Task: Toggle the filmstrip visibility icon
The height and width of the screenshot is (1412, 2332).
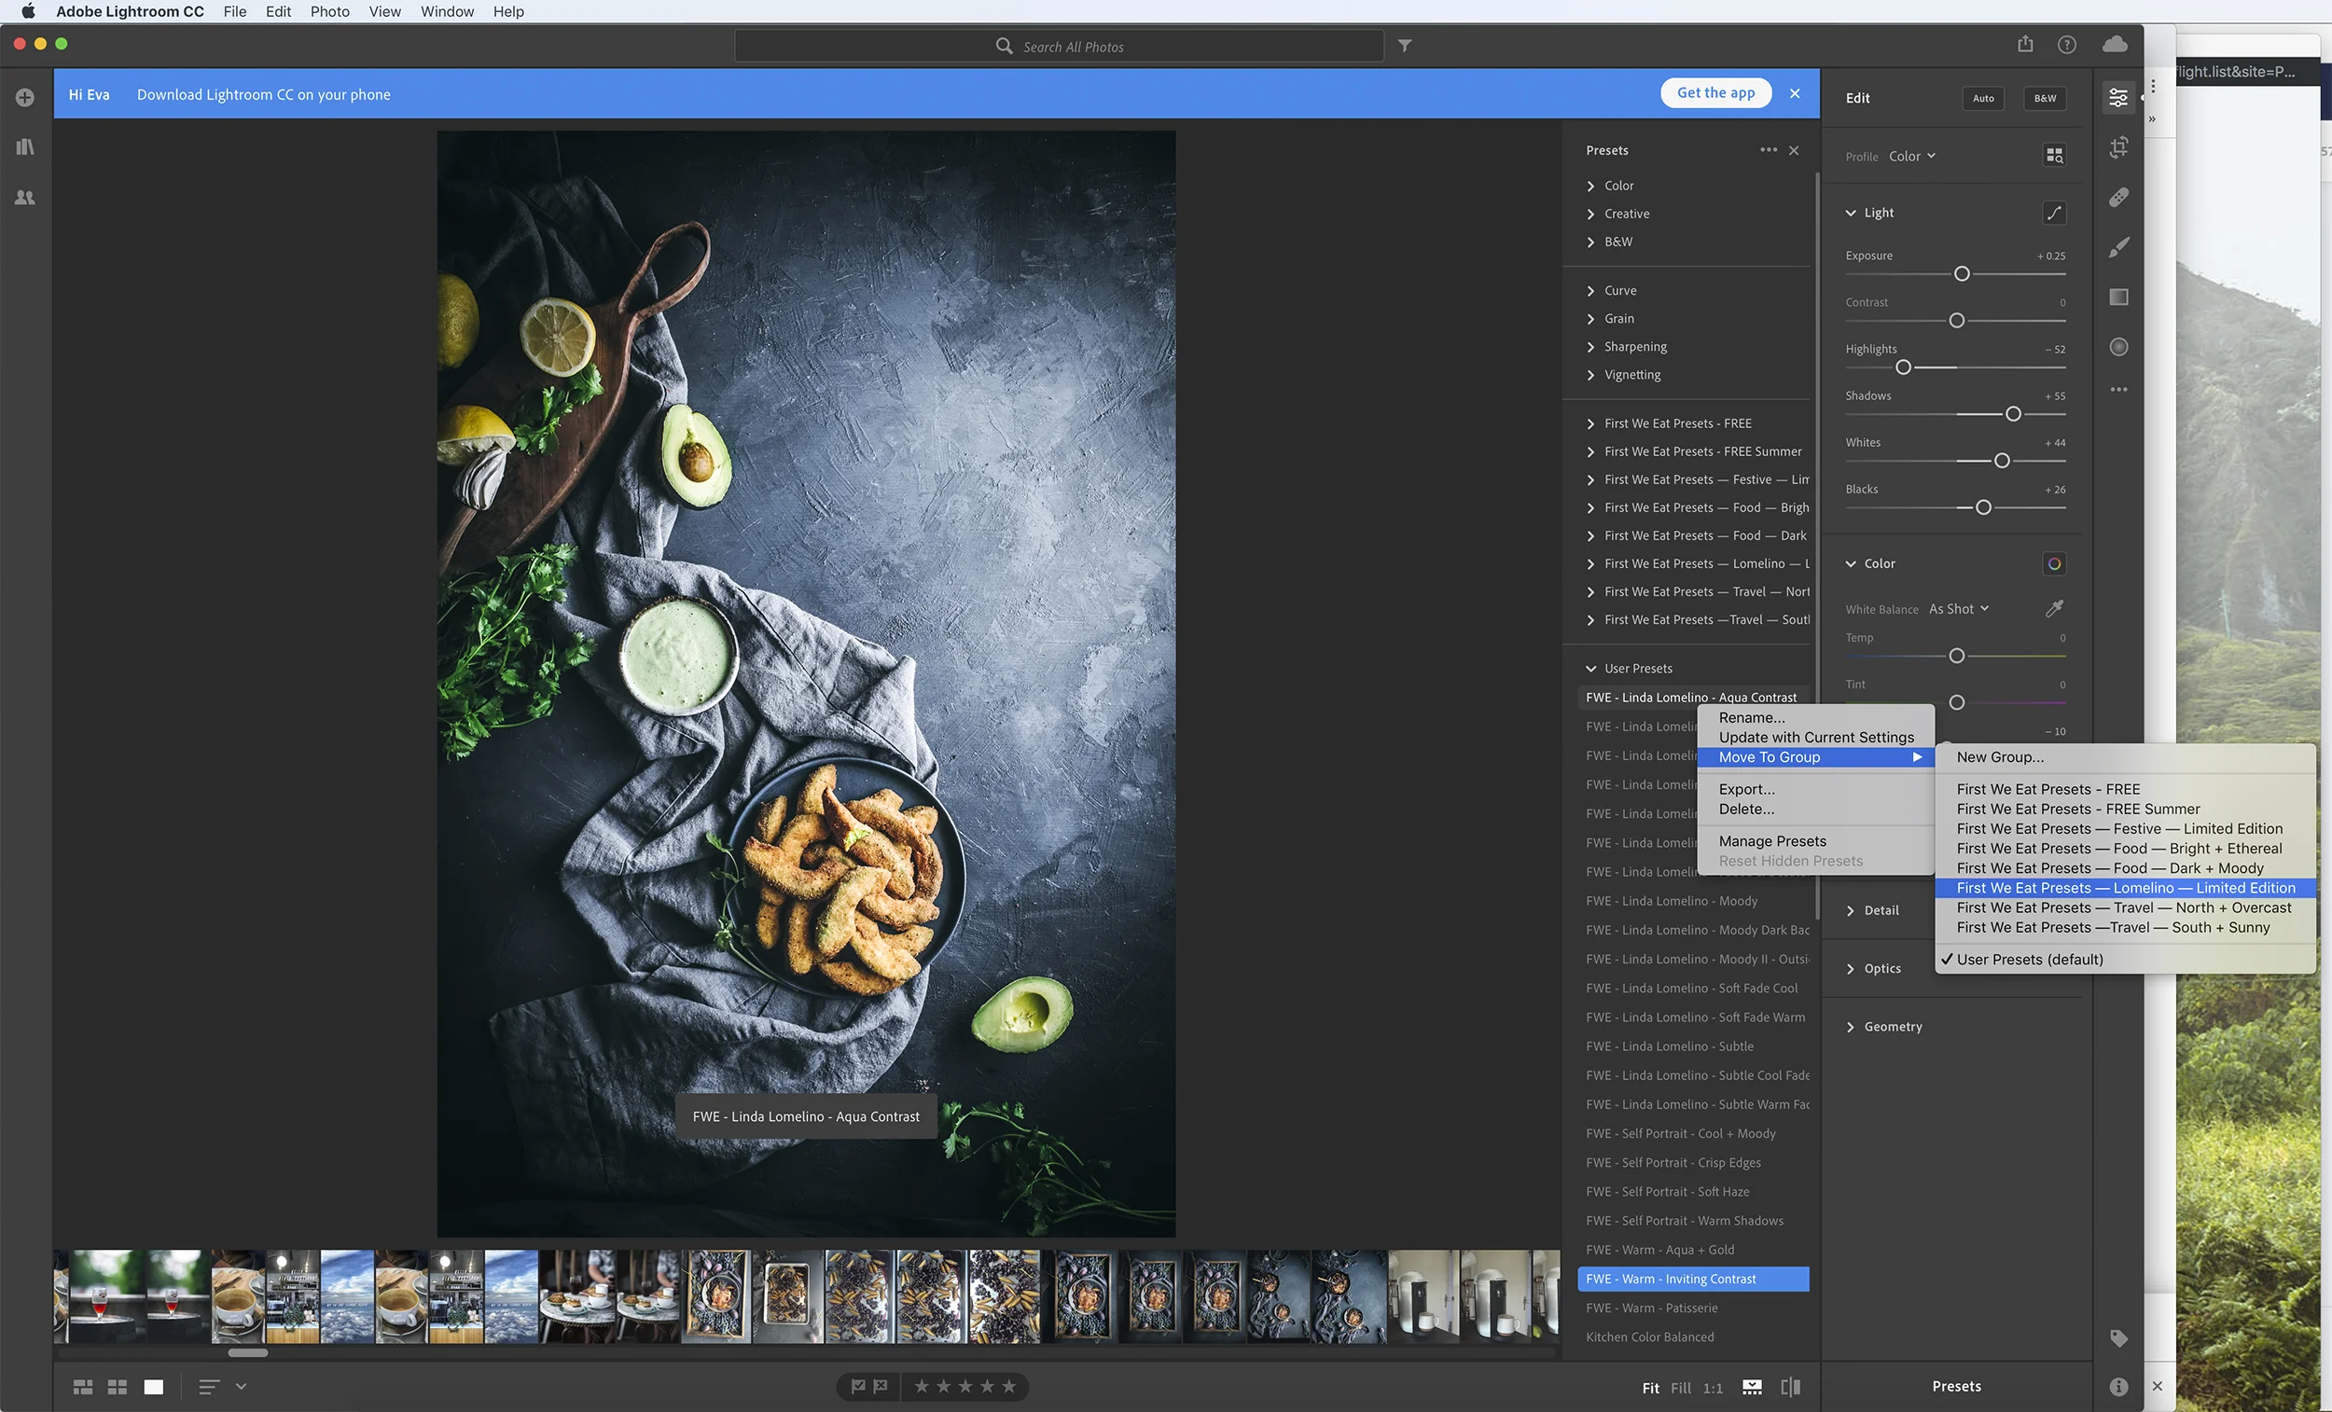Action: point(1752,1388)
